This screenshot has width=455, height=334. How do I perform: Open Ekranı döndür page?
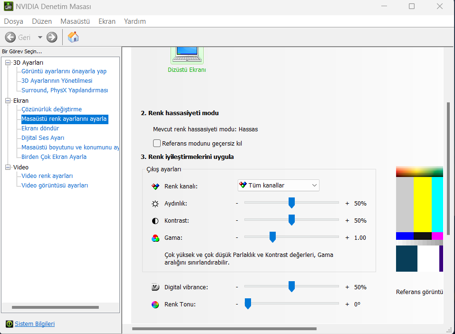tap(40, 128)
